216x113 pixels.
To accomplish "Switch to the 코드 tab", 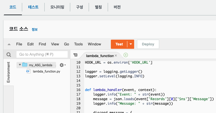I will coord(13,7).
